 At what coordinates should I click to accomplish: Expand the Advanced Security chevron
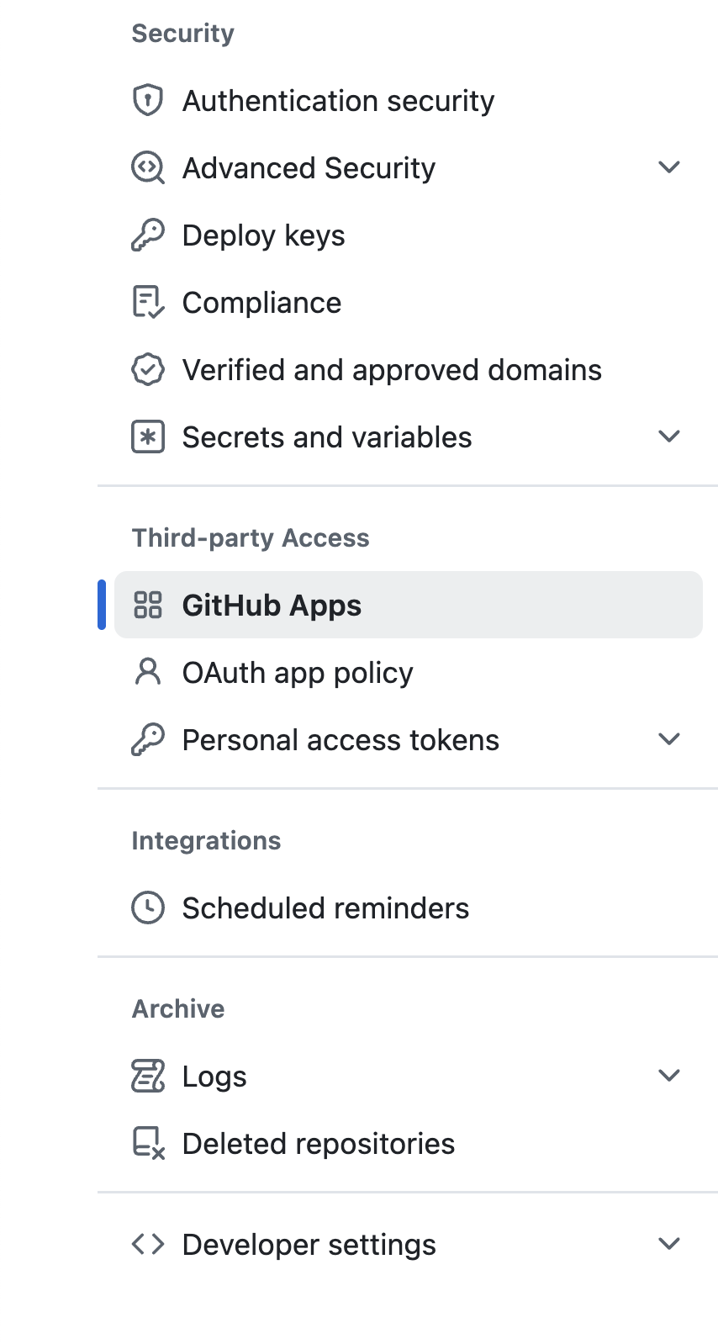click(668, 167)
